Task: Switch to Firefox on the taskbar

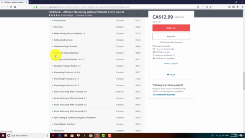Action: point(97,135)
